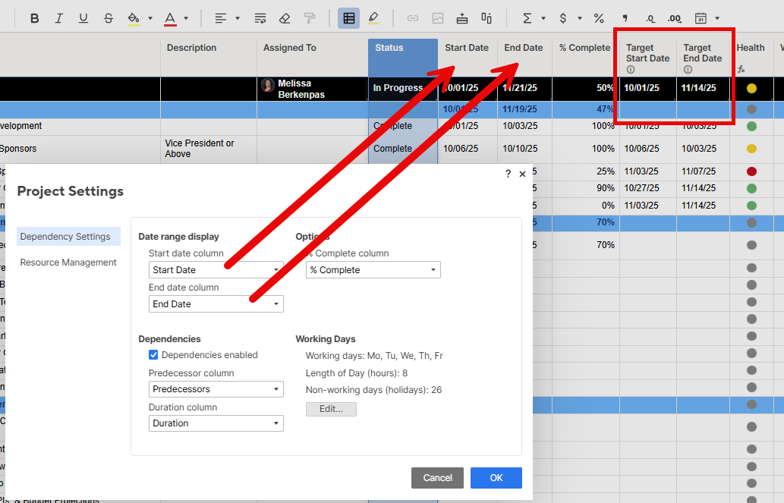
Task: Confirm settings with the OK button
Action: [x=496, y=478]
